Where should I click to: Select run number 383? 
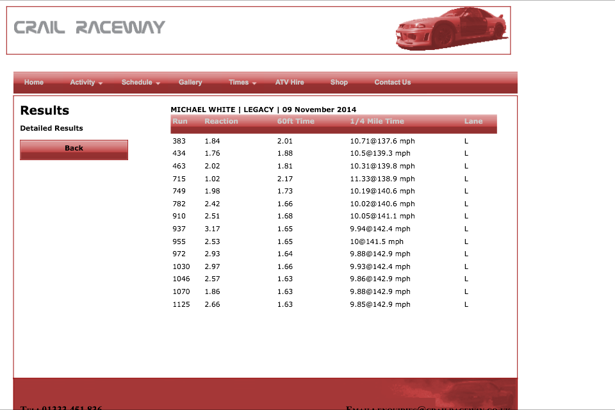click(179, 141)
